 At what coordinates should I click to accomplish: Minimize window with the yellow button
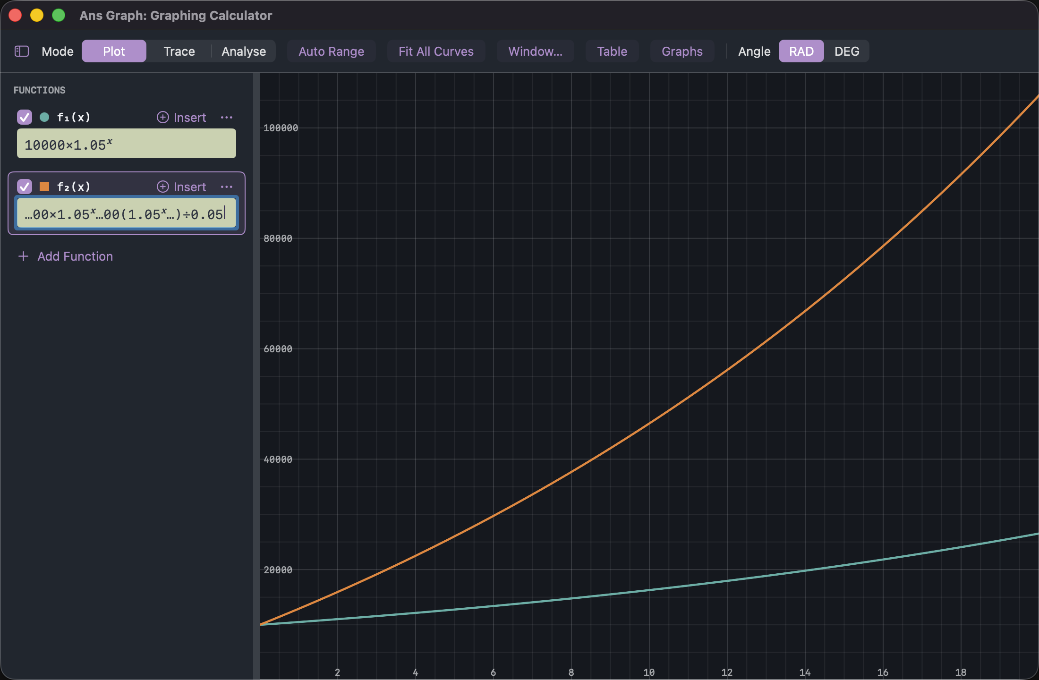click(x=37, y=15)
